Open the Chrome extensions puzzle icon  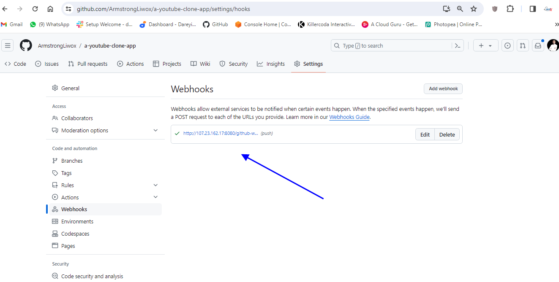click(510, 9)
